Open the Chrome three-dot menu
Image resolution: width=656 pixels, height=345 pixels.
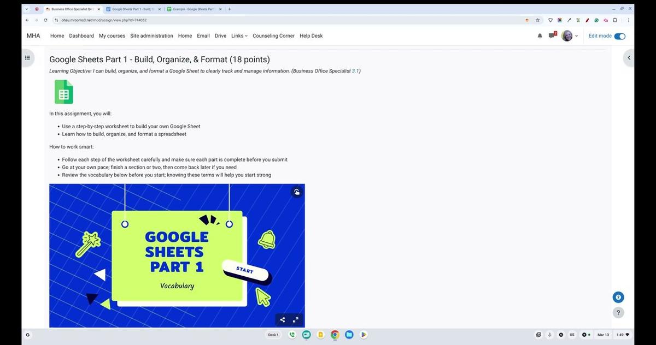[628, 20]
